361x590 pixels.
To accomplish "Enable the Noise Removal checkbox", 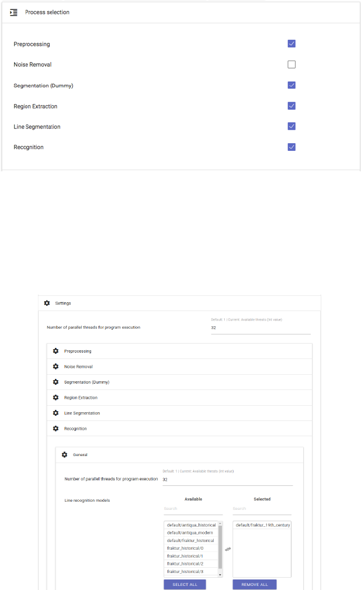I will click(x=291, y=64).
